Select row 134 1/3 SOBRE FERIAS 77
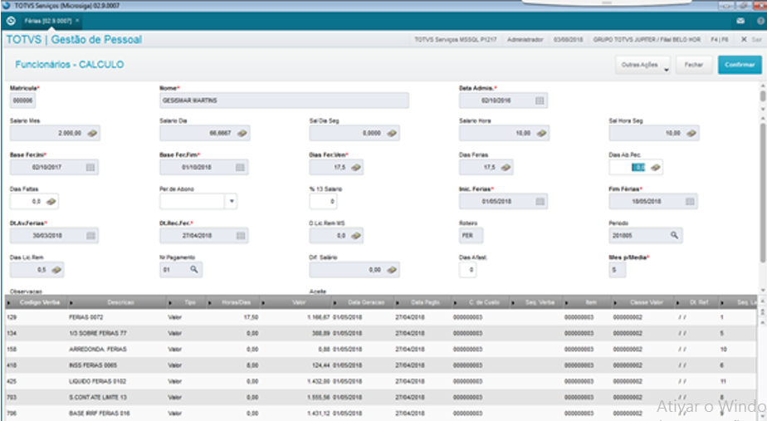The image size is (767, 421). pyautogui.click(x=380, y=333)
